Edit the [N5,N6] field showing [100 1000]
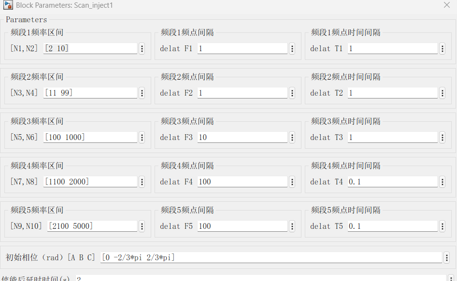 tap(90, 137)
